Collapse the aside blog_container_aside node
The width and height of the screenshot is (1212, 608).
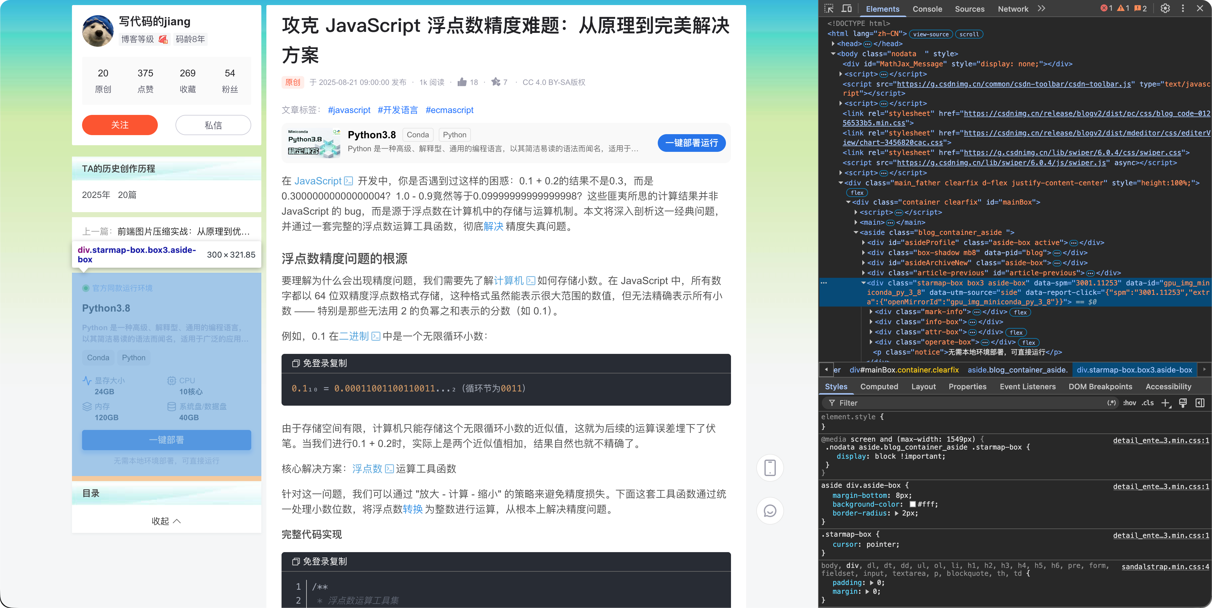[856, 232]
